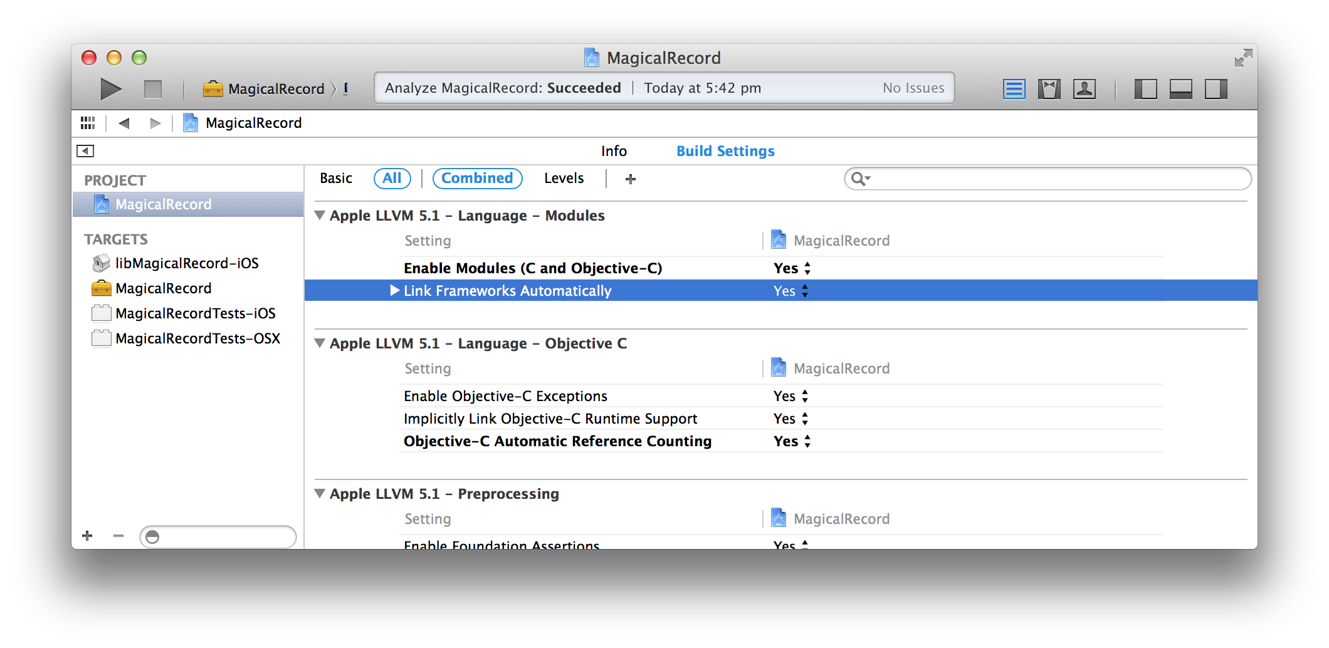Screen dimensions: 1329x648
Task: Click MagicalRecord in the jump bar
Action: tap(243, 123)
